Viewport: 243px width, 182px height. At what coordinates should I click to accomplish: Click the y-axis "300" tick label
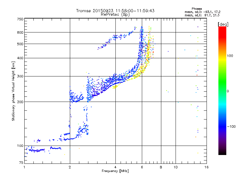point(20,76)
